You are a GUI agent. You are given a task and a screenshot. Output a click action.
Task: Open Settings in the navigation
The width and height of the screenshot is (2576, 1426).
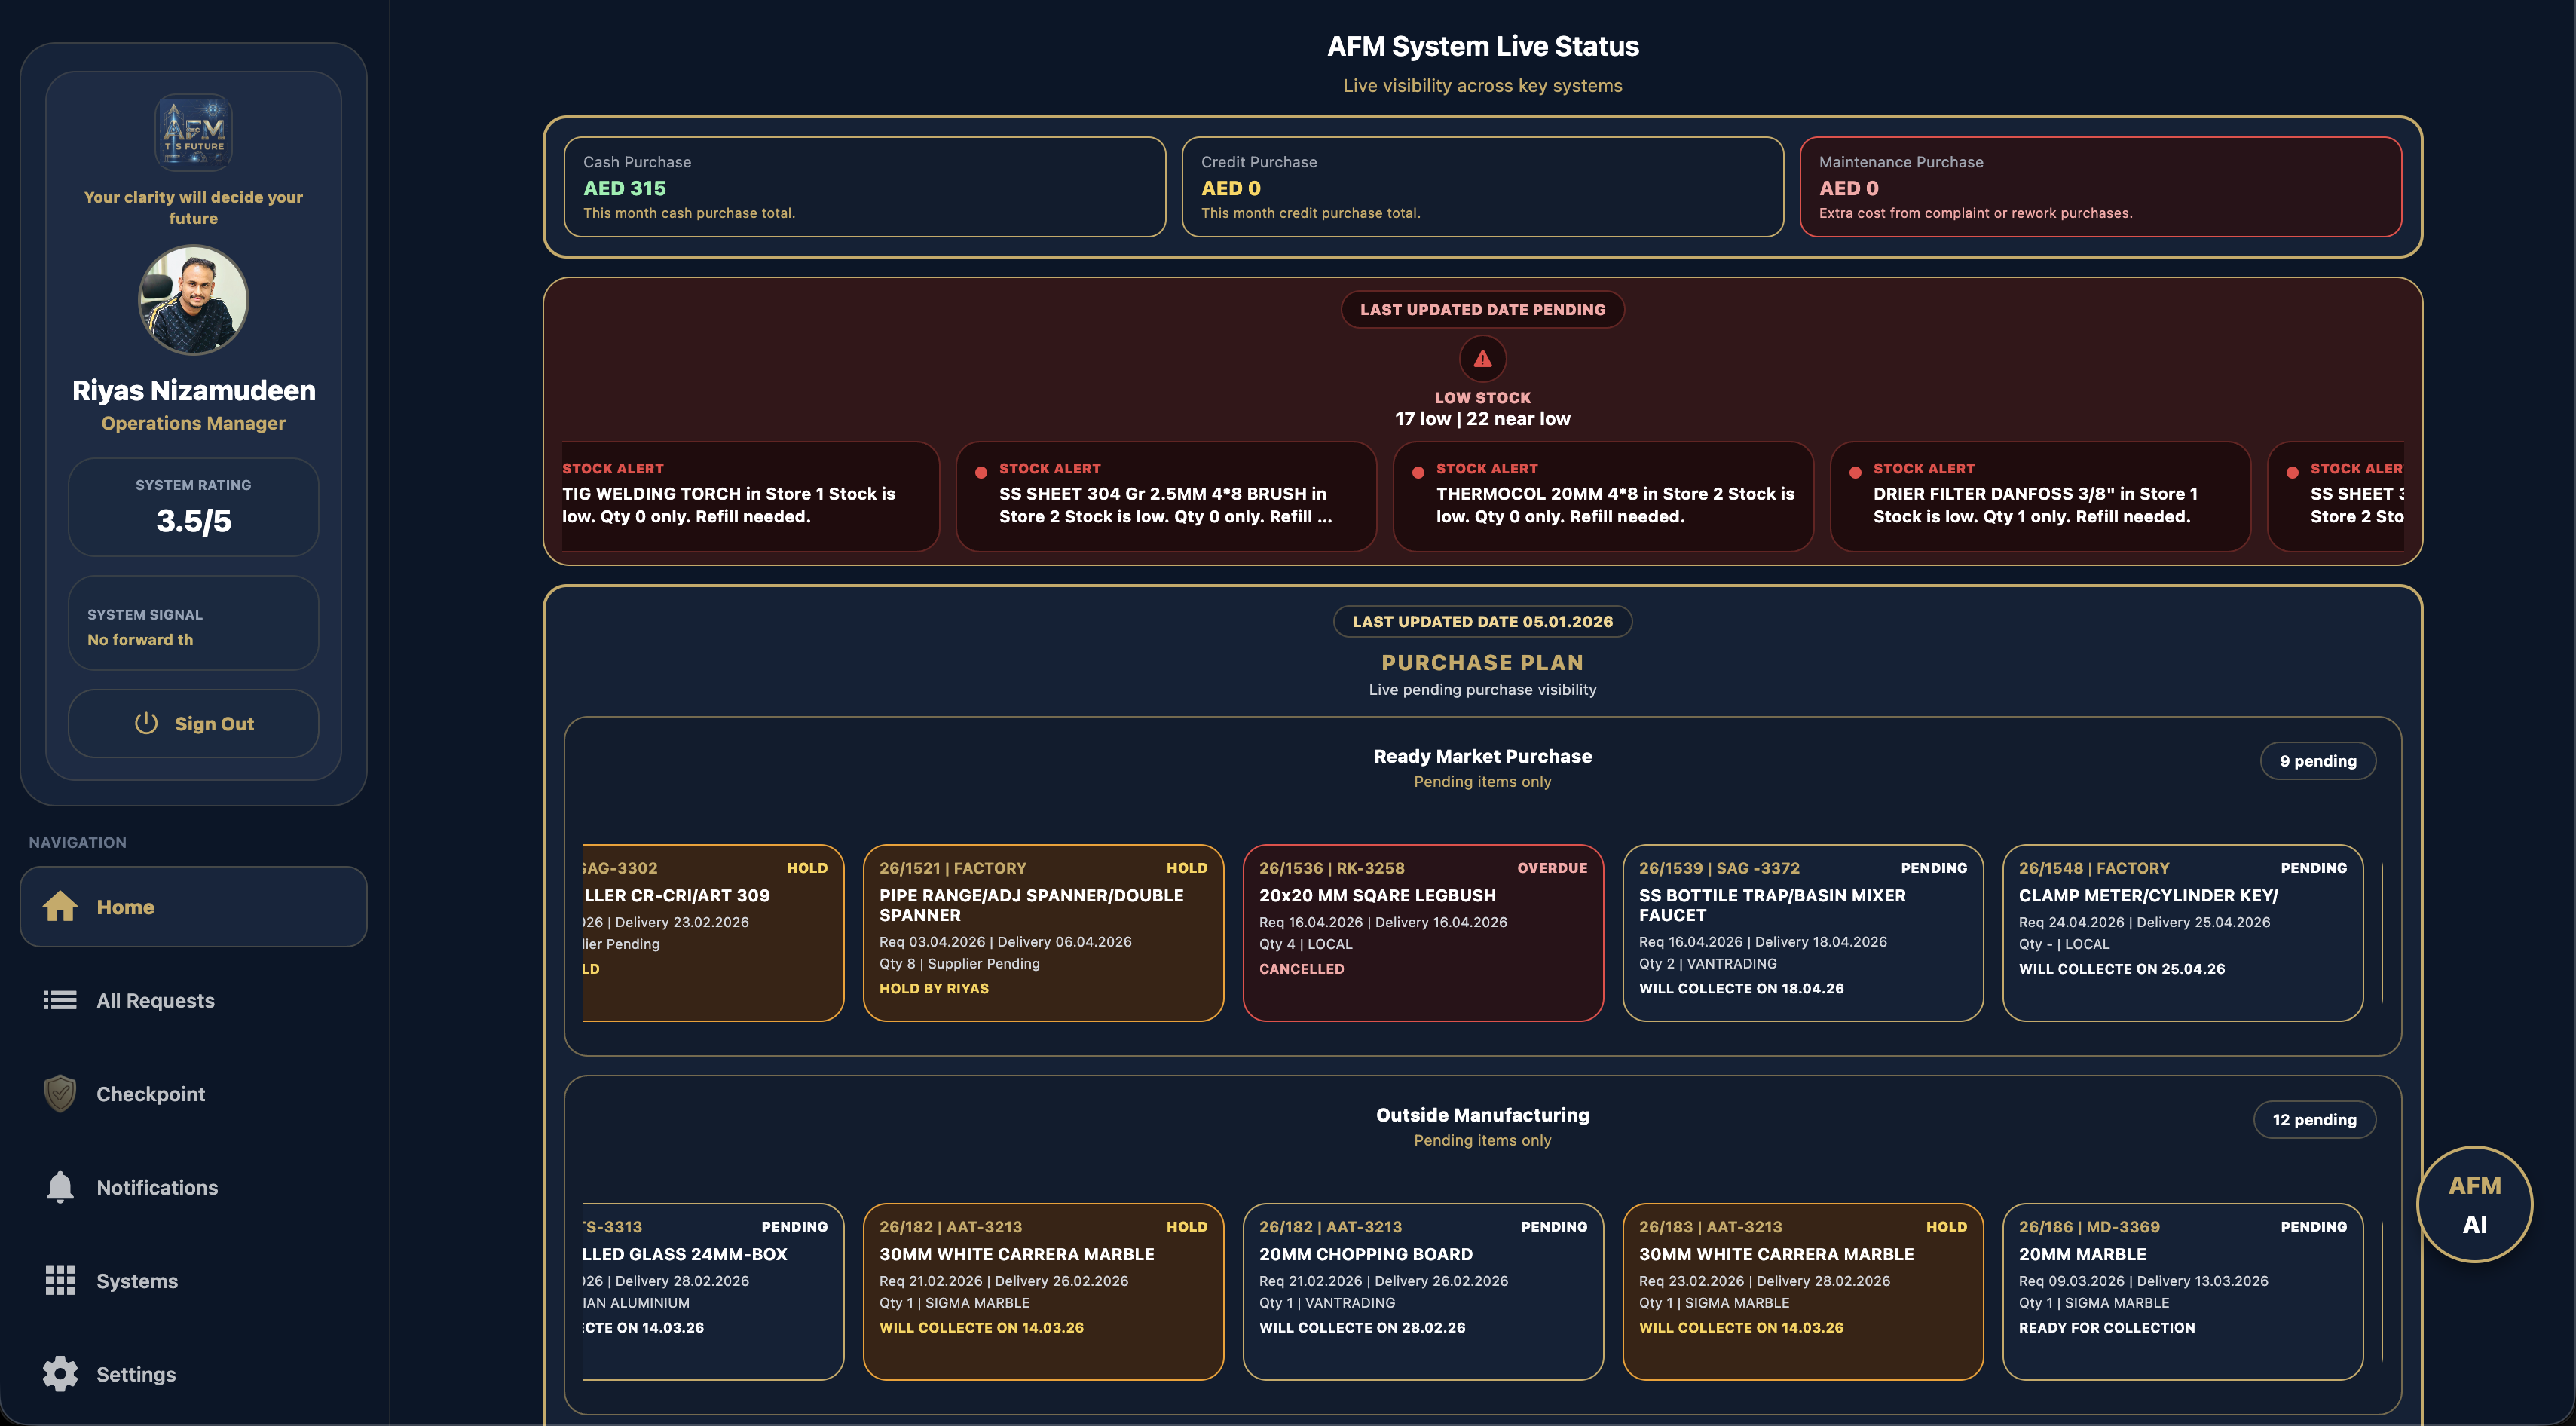point(193,1374)
